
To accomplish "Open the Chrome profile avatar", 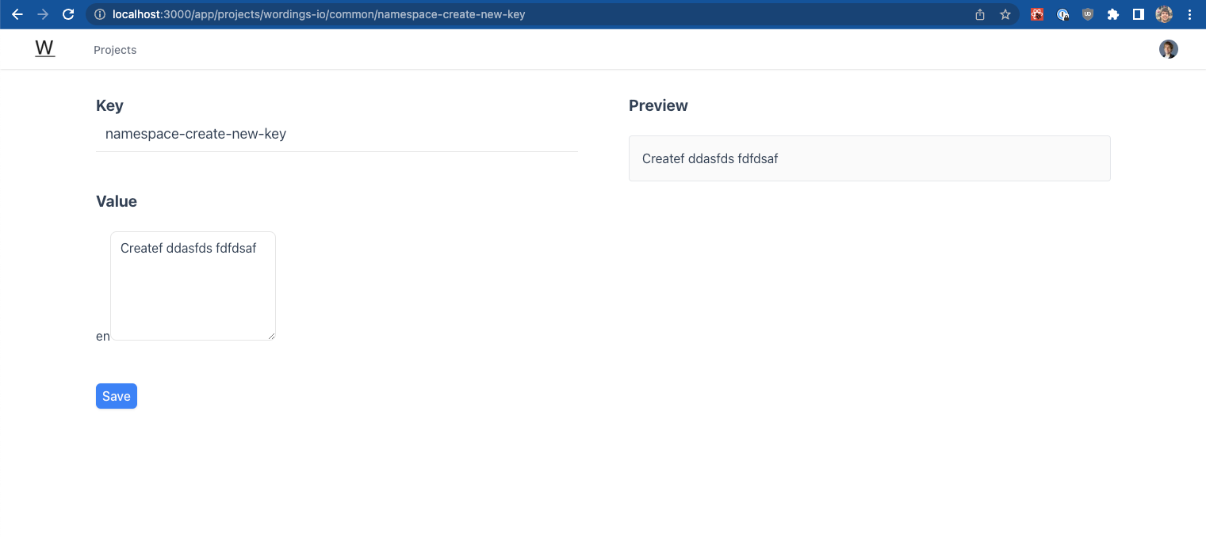I will click(x=1164, y=14).
